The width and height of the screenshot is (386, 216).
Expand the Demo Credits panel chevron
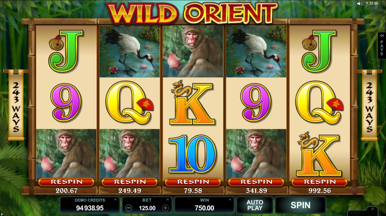coord(115,200)
